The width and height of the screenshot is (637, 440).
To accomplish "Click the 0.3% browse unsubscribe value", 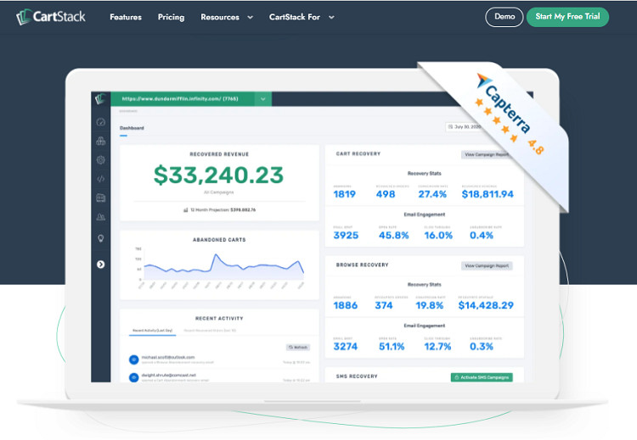I will [x=482, y=347].
